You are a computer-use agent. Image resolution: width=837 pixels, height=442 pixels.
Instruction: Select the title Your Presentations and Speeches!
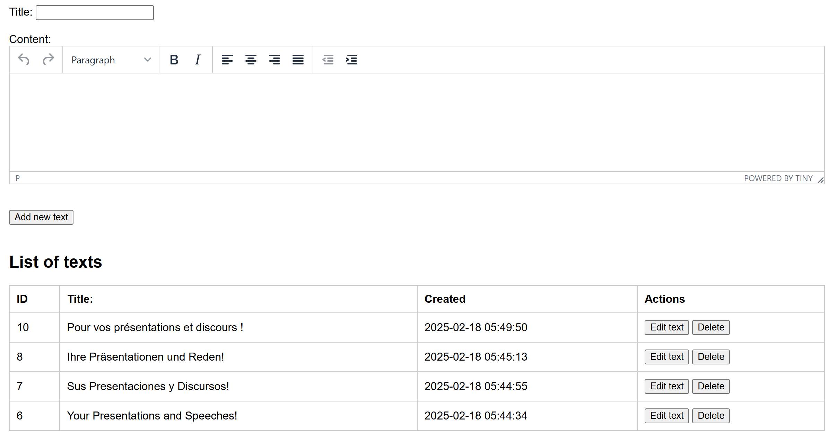point(152,416)
